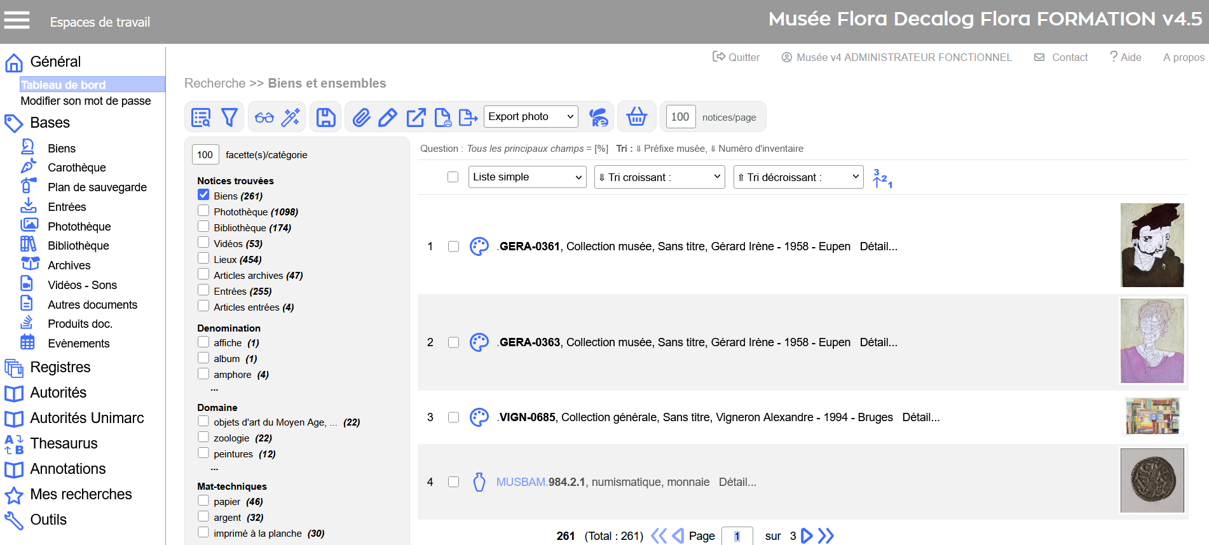The image size is (1209, 545).
Task: Check the Bibliothèque (174) checkbox
Action: tap(203, 227)
